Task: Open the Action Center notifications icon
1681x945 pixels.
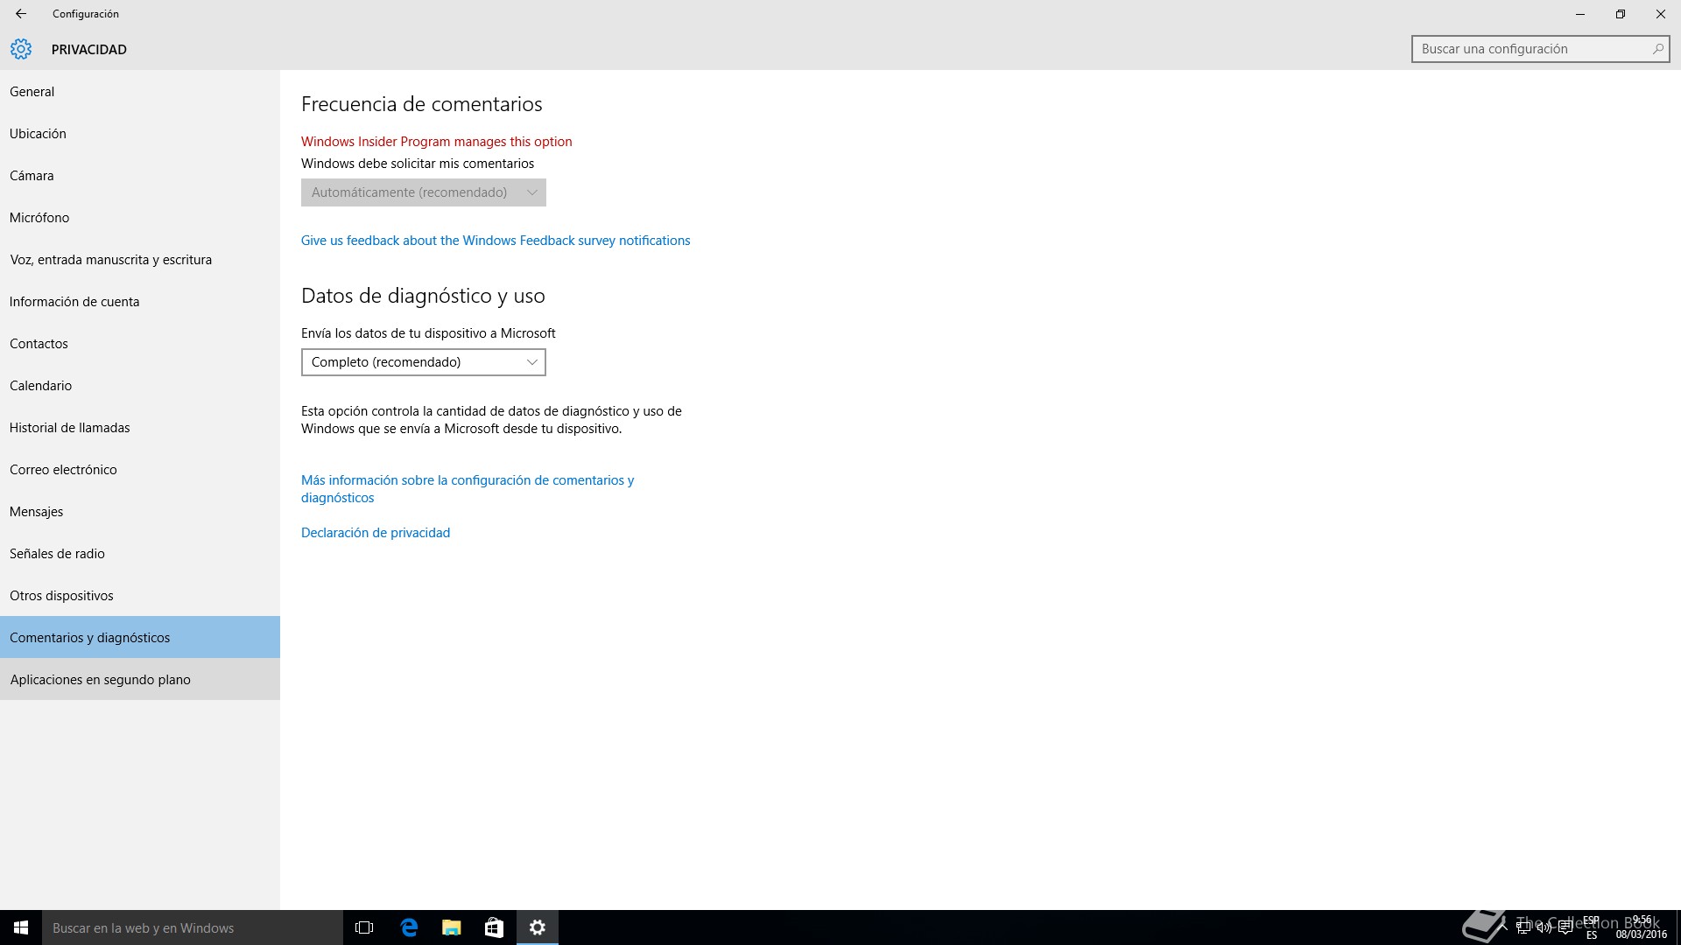Action: (x=1565, y=927)
